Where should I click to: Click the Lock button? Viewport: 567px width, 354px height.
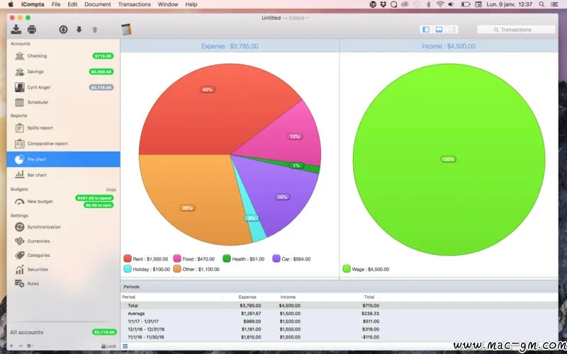click(108, 346)
